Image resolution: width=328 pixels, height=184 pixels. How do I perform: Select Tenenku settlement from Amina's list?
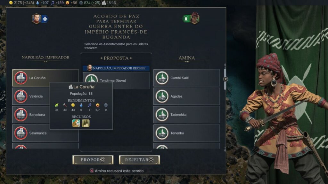coord(187,133)
